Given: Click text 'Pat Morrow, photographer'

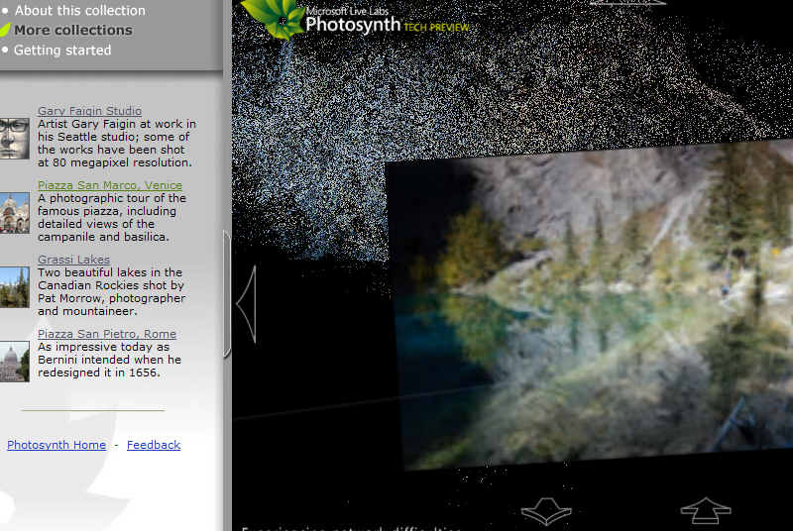Looking at the screenshot, I should coord(112,298).
